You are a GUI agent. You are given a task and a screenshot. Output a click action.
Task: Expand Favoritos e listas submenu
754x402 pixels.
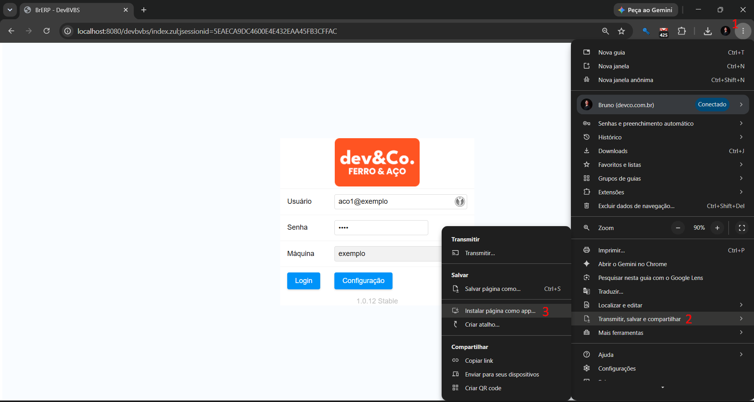pos(663,165)
